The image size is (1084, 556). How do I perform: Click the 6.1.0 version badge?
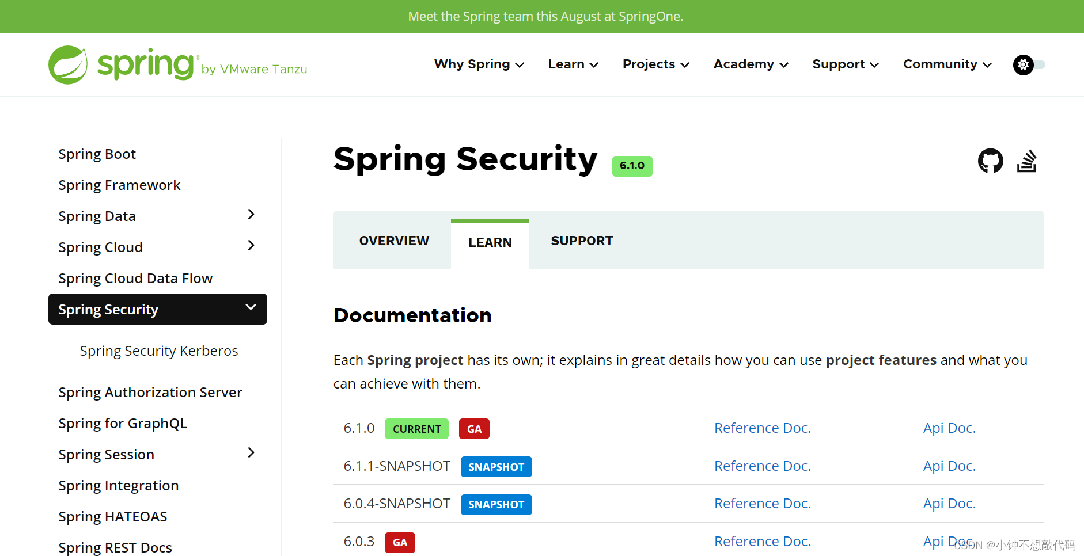632,166
